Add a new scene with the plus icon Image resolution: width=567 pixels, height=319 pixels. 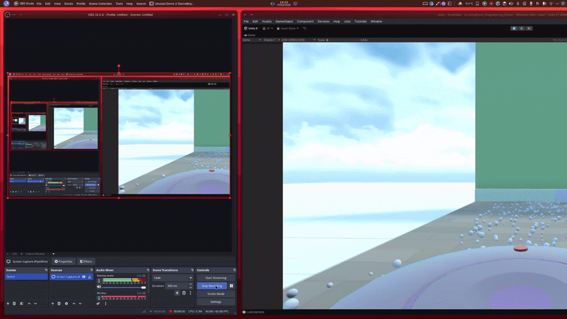click(x=8, y=304)
